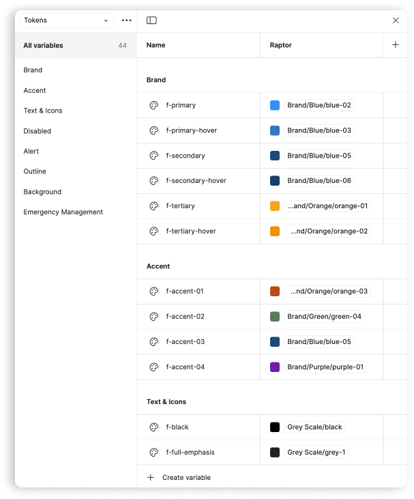
Task: Close the variables panel
Action: 396,20
